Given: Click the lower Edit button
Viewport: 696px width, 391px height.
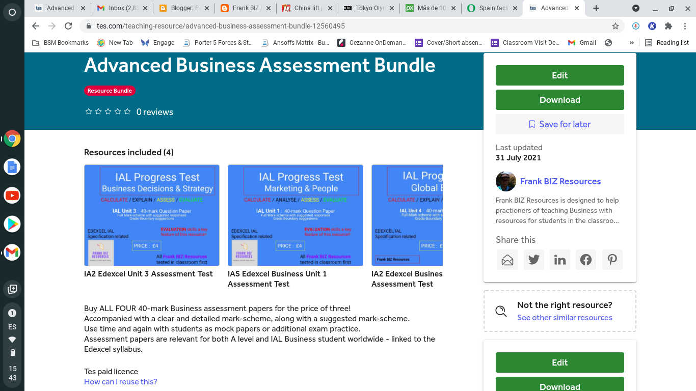Looking at the screenshot, I should pos(560,362).
